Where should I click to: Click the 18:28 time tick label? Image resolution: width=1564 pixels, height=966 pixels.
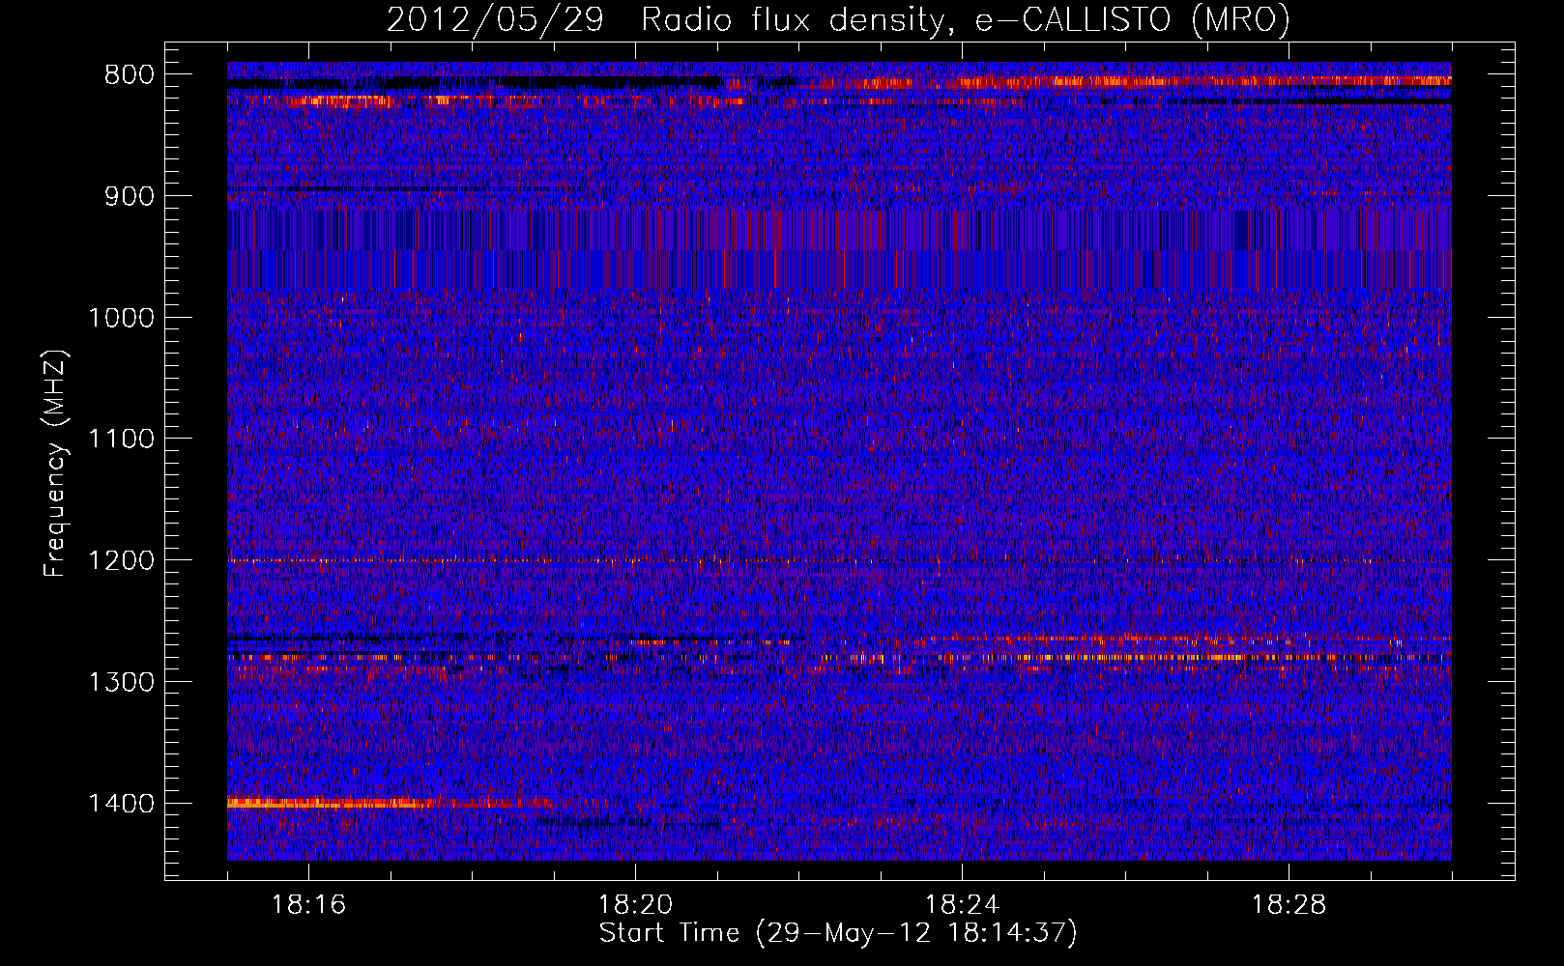pyautogui.click(x=1289, y=905)
